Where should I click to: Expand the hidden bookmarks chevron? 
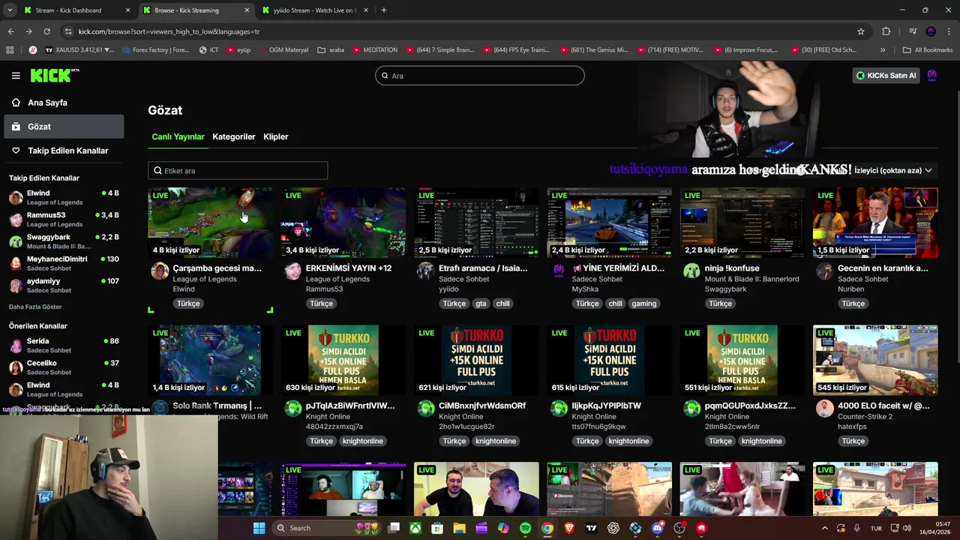coord(883,50)
